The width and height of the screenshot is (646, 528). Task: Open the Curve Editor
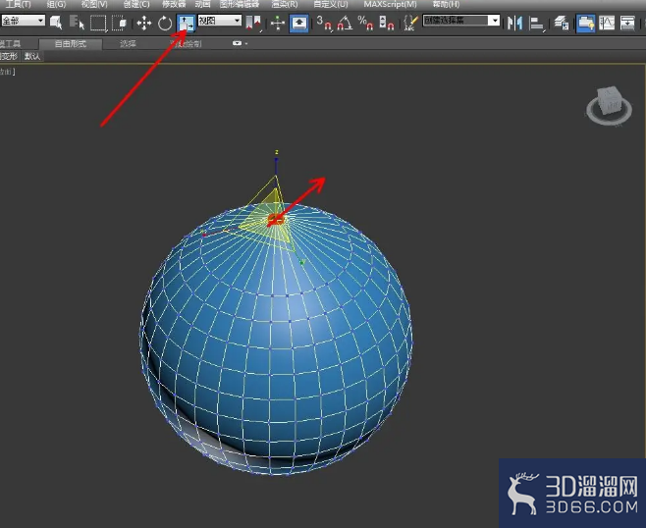[607, 24]
